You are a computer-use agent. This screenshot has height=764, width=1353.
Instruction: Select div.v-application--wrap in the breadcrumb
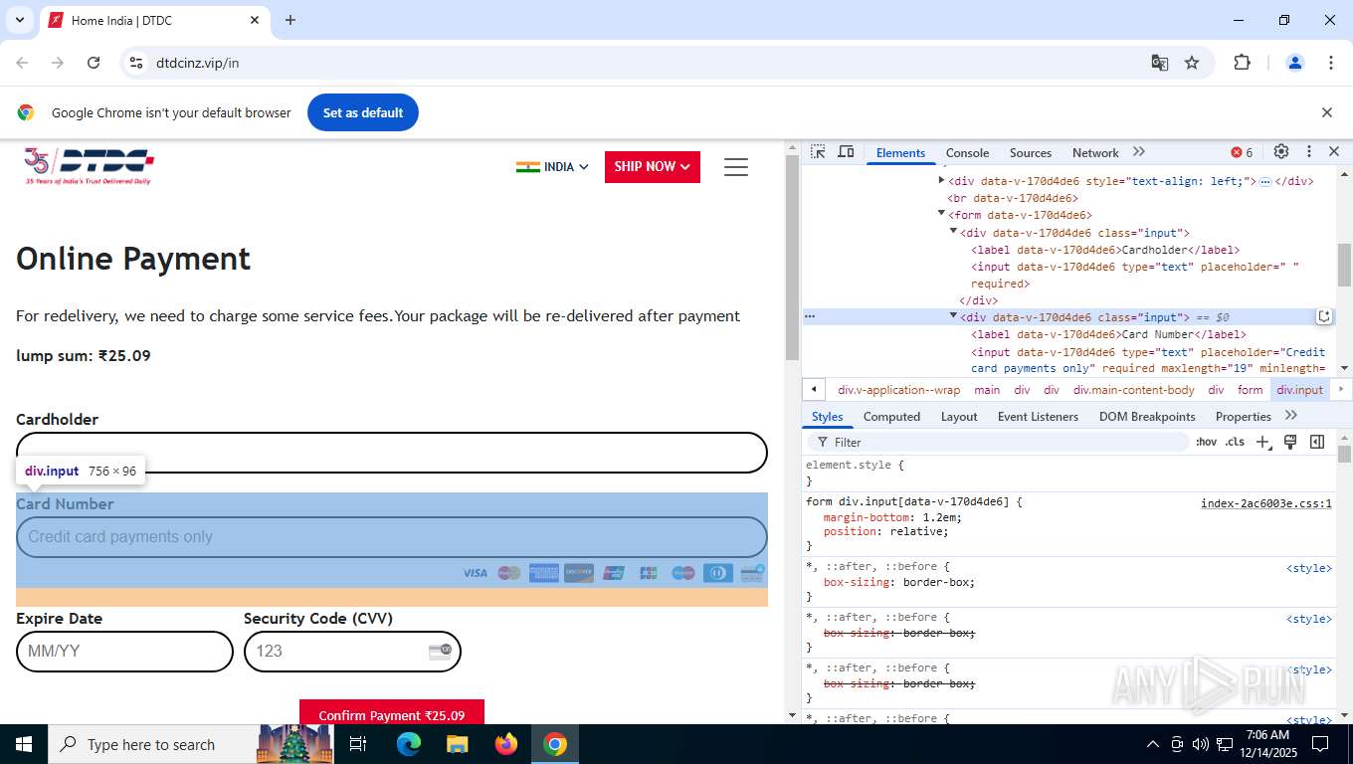898,390
